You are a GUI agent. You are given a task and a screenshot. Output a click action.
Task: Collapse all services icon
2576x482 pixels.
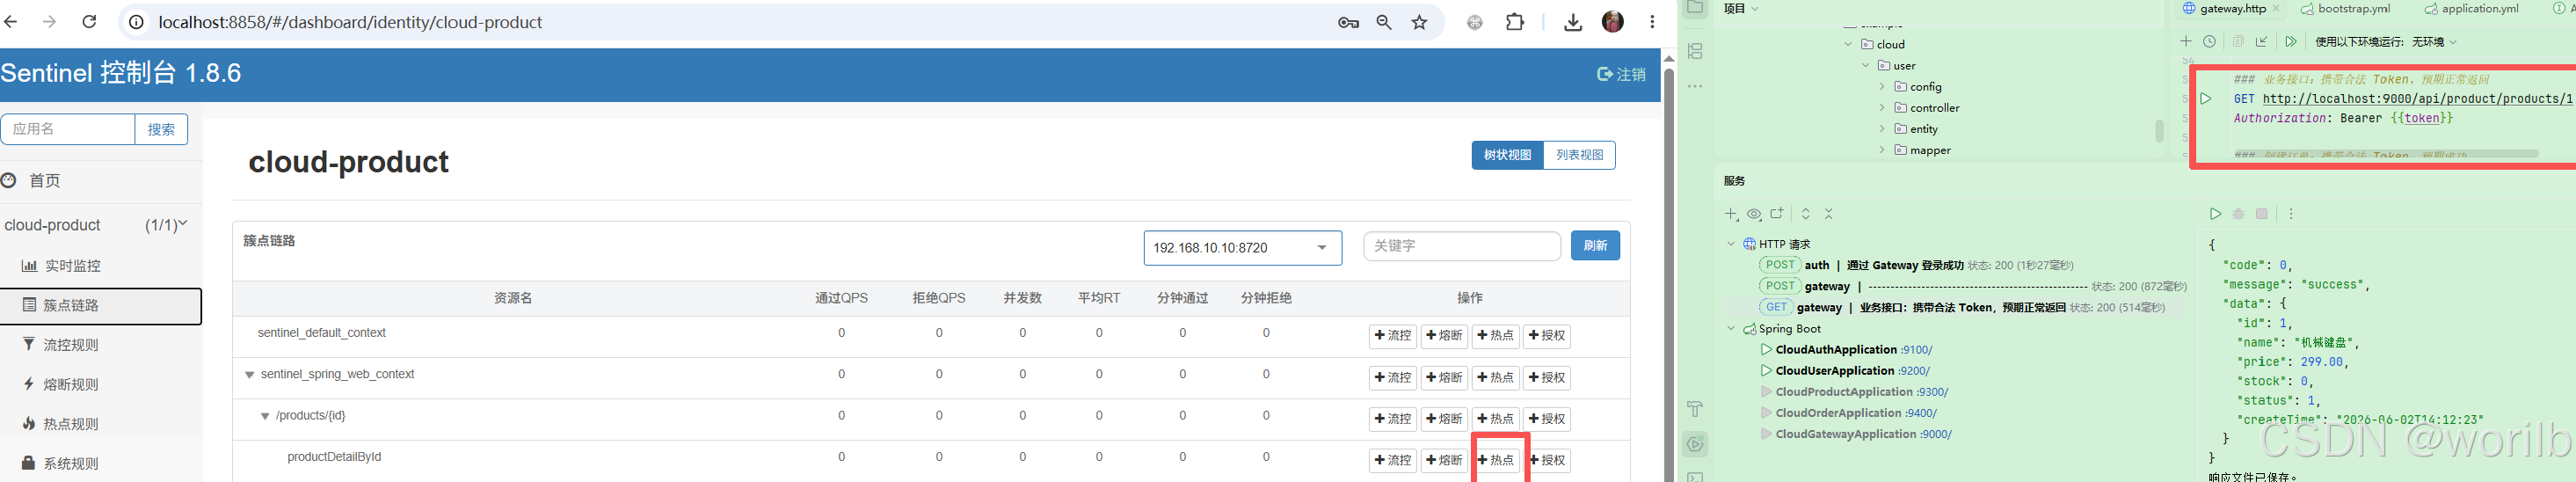1829,214
